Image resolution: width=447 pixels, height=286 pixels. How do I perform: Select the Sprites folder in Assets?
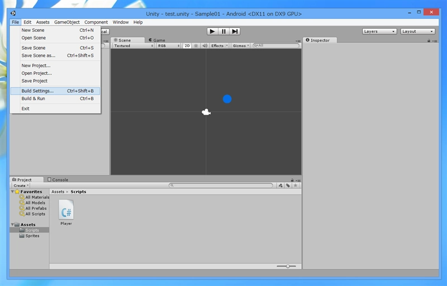[x=30, y=236]
